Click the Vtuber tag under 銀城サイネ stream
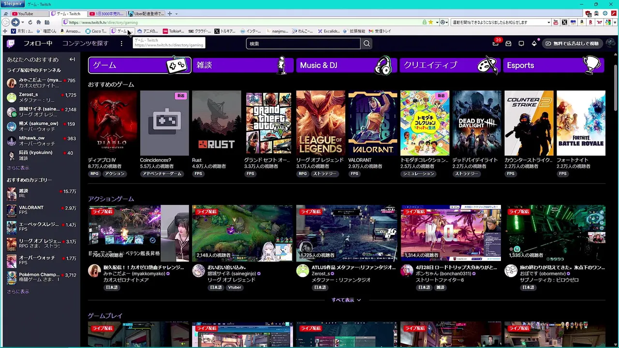Image resolution: width=619 pixels, height=348 pixels. pyautogui.click(x=235, y=287)
